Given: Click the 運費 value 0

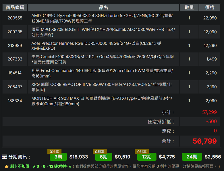Looking at the screenshot, I should point(215,131).
